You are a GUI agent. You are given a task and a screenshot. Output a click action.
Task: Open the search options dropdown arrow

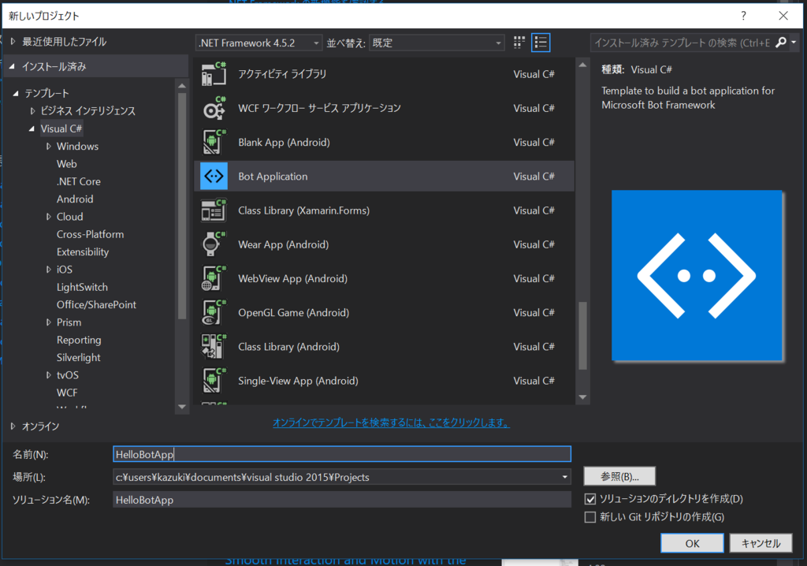pyautogui.click(x=794, y=43)
